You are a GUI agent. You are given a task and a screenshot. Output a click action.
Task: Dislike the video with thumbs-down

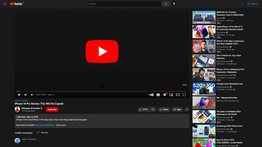[x=153, y=109]
